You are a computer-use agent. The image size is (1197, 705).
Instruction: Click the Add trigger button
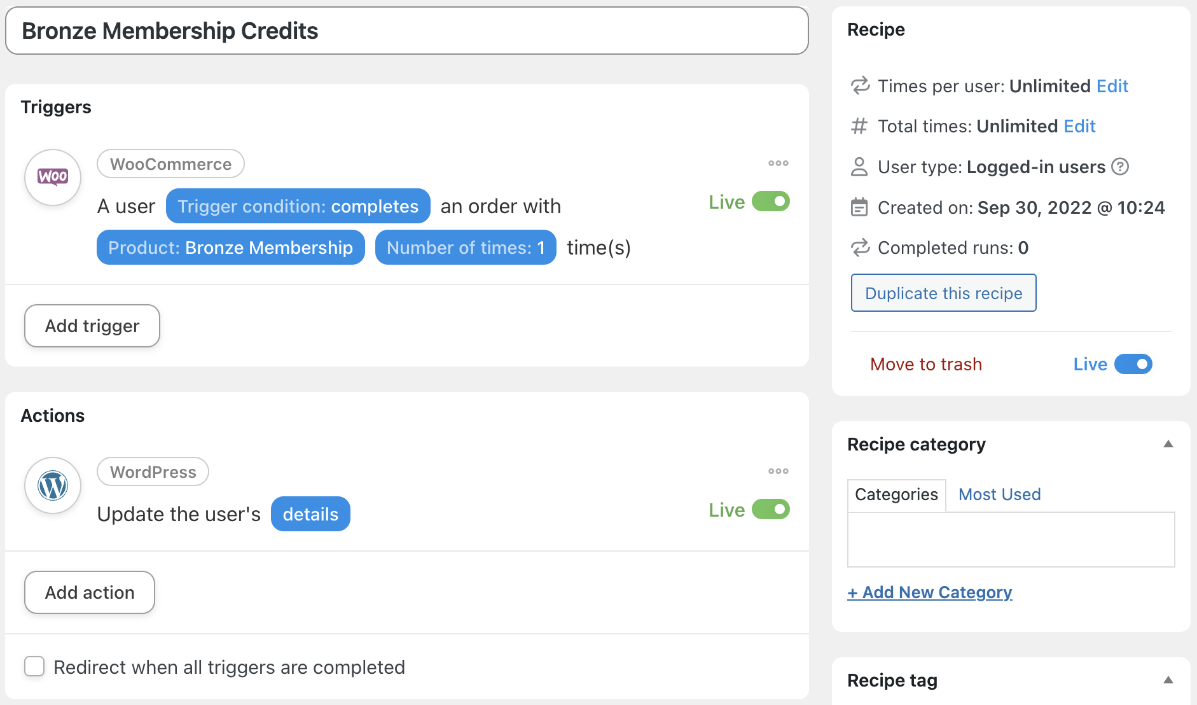pyautogui.click(x=92, y=326)
